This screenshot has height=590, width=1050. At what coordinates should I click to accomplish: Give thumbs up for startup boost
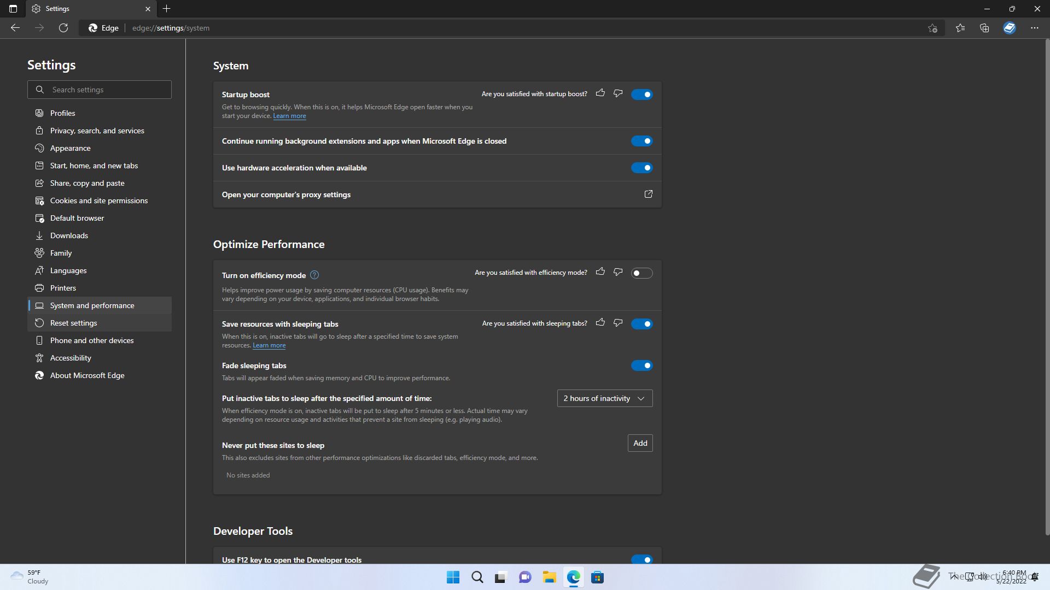point(600,93)
